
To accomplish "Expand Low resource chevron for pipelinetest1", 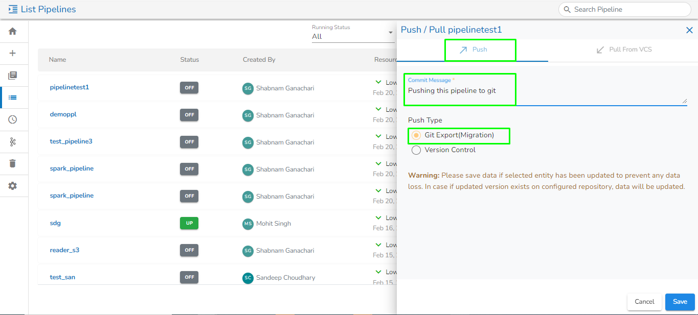I will click(x=378, y=82).
